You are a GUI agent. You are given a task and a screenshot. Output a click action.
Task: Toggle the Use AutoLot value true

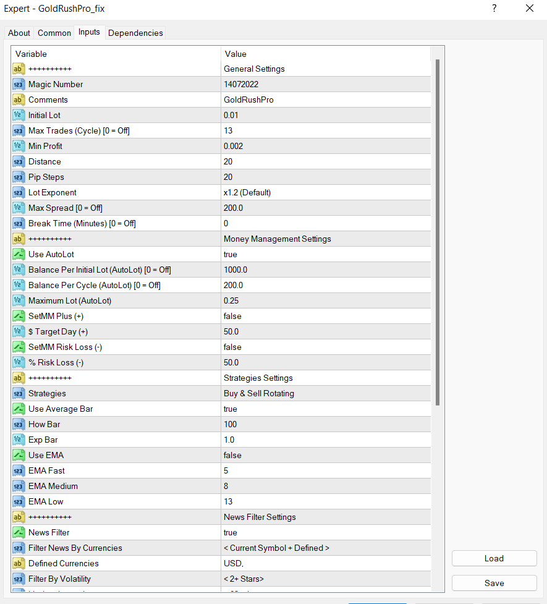click(x=326, y=254)
